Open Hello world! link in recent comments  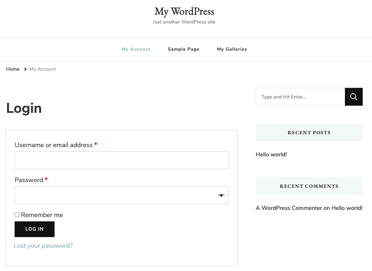347,208
